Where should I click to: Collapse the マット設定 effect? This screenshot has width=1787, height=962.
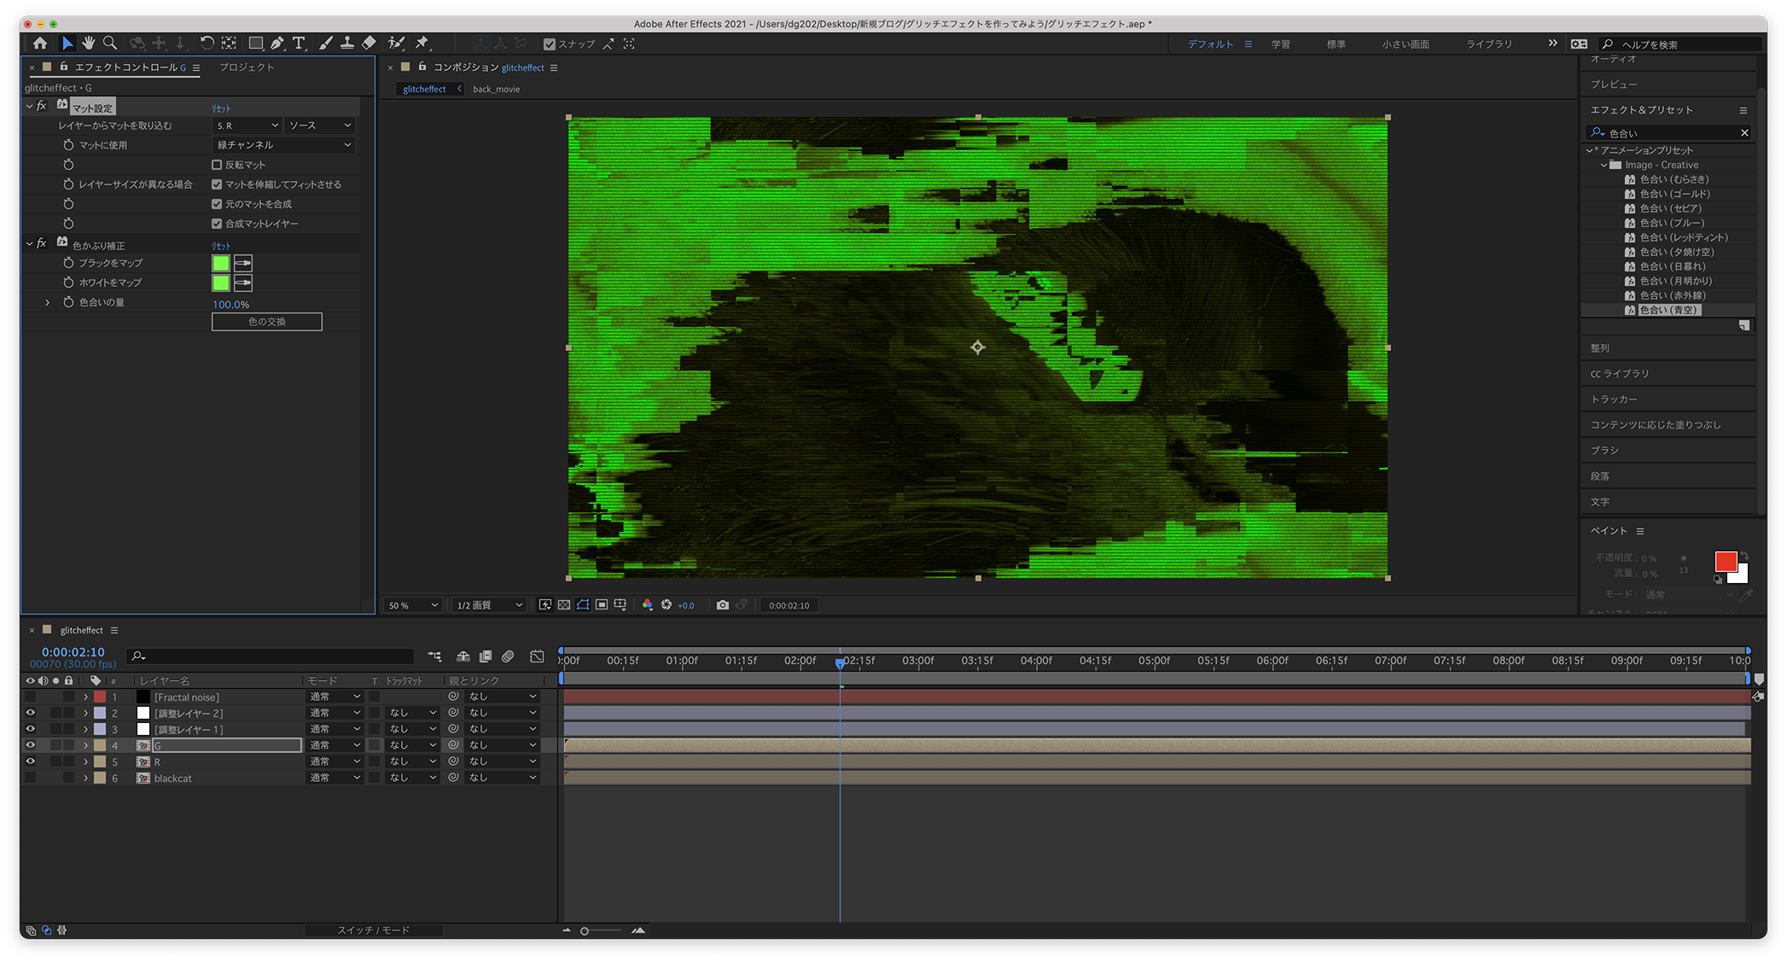(29, 107)
